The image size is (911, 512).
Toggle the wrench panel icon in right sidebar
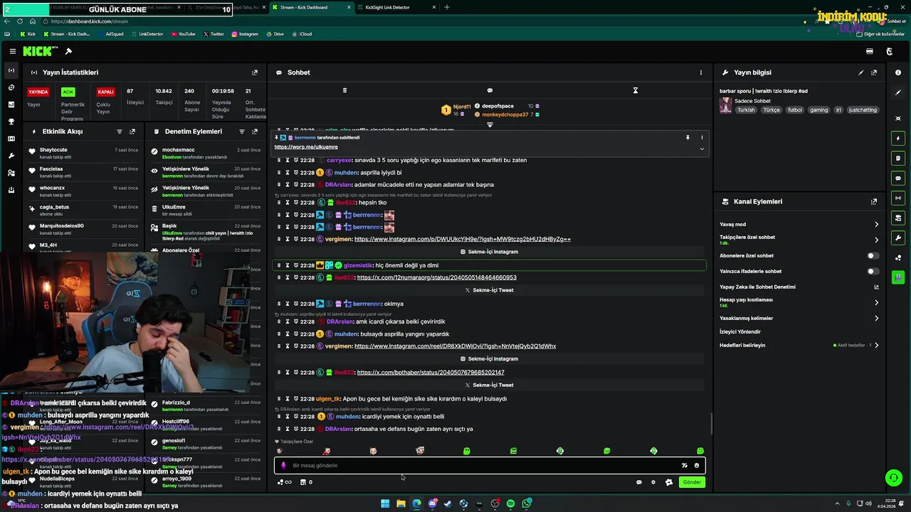tap(898, 238)
